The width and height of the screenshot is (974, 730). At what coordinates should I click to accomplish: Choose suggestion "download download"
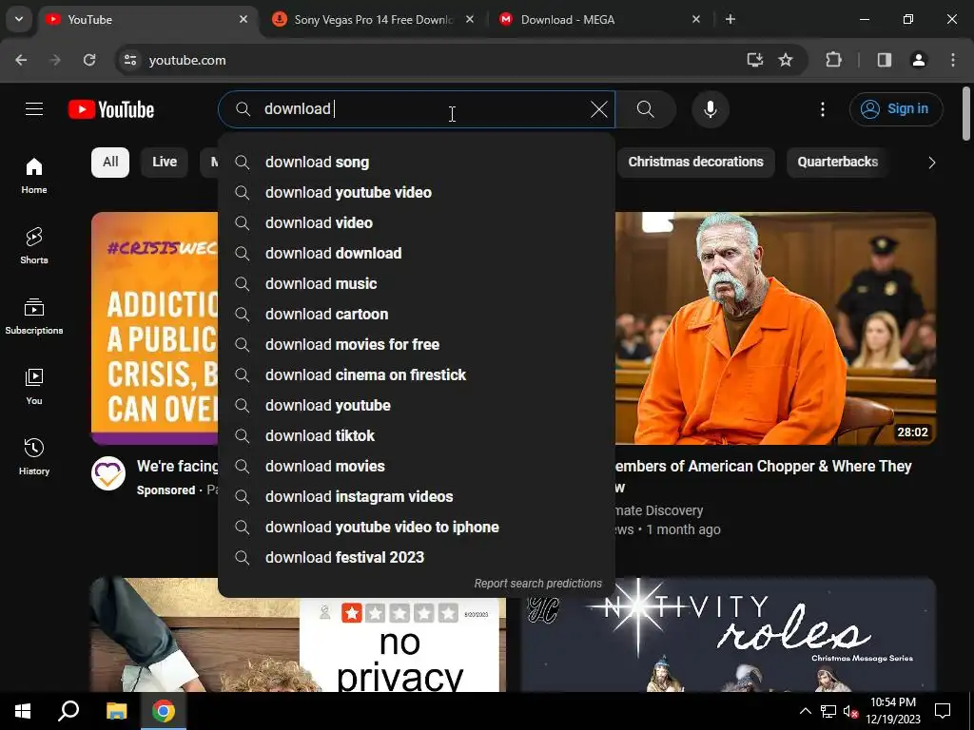417,253
